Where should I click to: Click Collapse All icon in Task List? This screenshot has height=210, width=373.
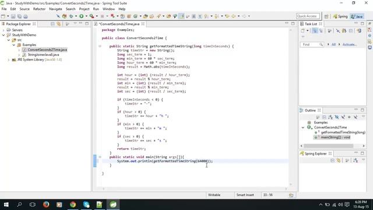pyautogui.click(x=351, y=31)
